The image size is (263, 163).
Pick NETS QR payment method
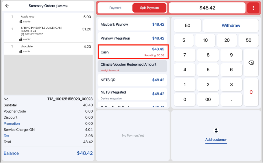click(x=132, y=80)
